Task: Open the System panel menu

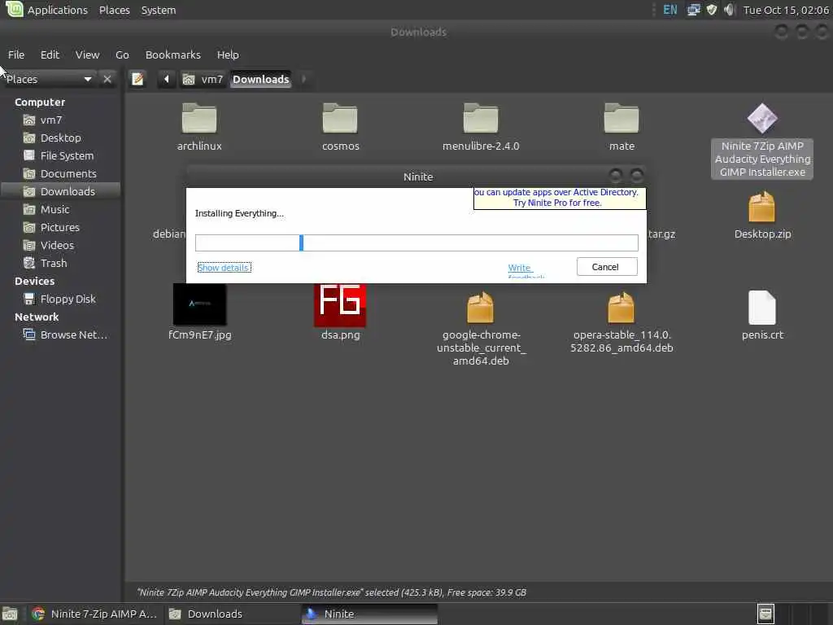Action: coord(159,10)
